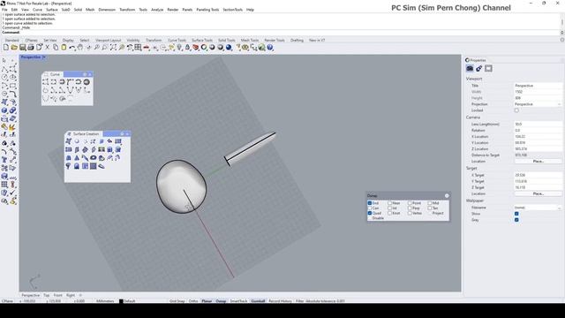This screenshot has height=318, width=565.
Task: Toggle SmartTrack in status bar
Action: pyautogui.click(x=238, y=300)
